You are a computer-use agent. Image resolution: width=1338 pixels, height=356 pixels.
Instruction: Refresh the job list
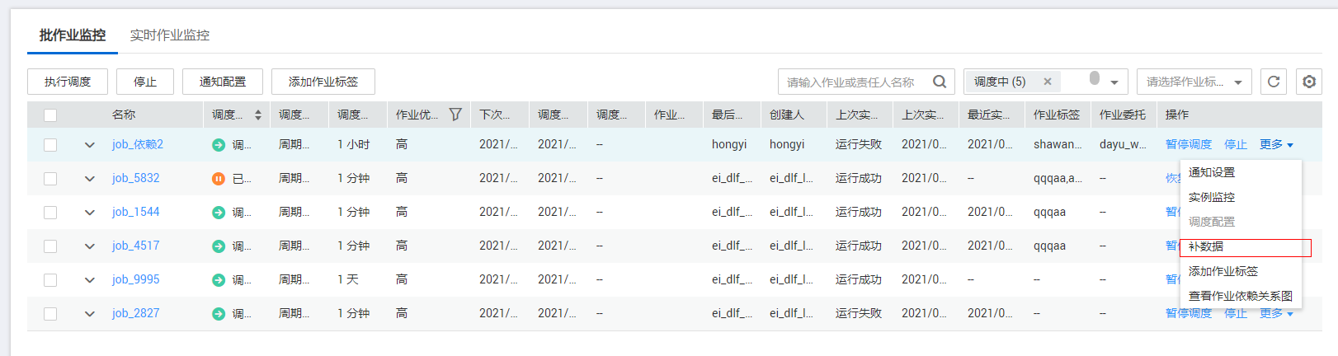point(1273,82)
